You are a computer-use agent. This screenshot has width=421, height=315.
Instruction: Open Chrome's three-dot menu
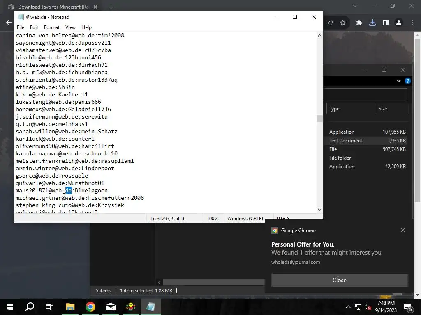412,23
